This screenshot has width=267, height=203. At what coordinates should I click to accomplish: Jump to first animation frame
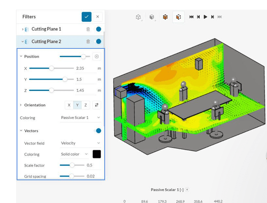(191, 17)
